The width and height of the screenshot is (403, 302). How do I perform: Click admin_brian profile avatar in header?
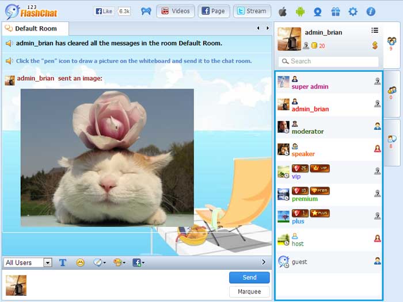[x=289, y=39]
